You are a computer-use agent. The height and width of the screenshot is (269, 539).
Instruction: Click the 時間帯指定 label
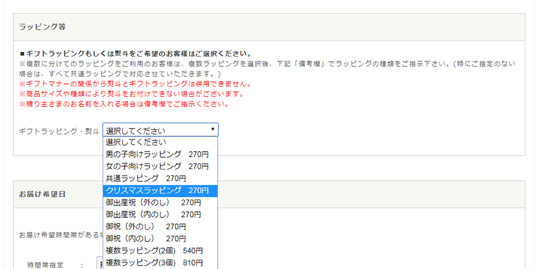(45, 265)
